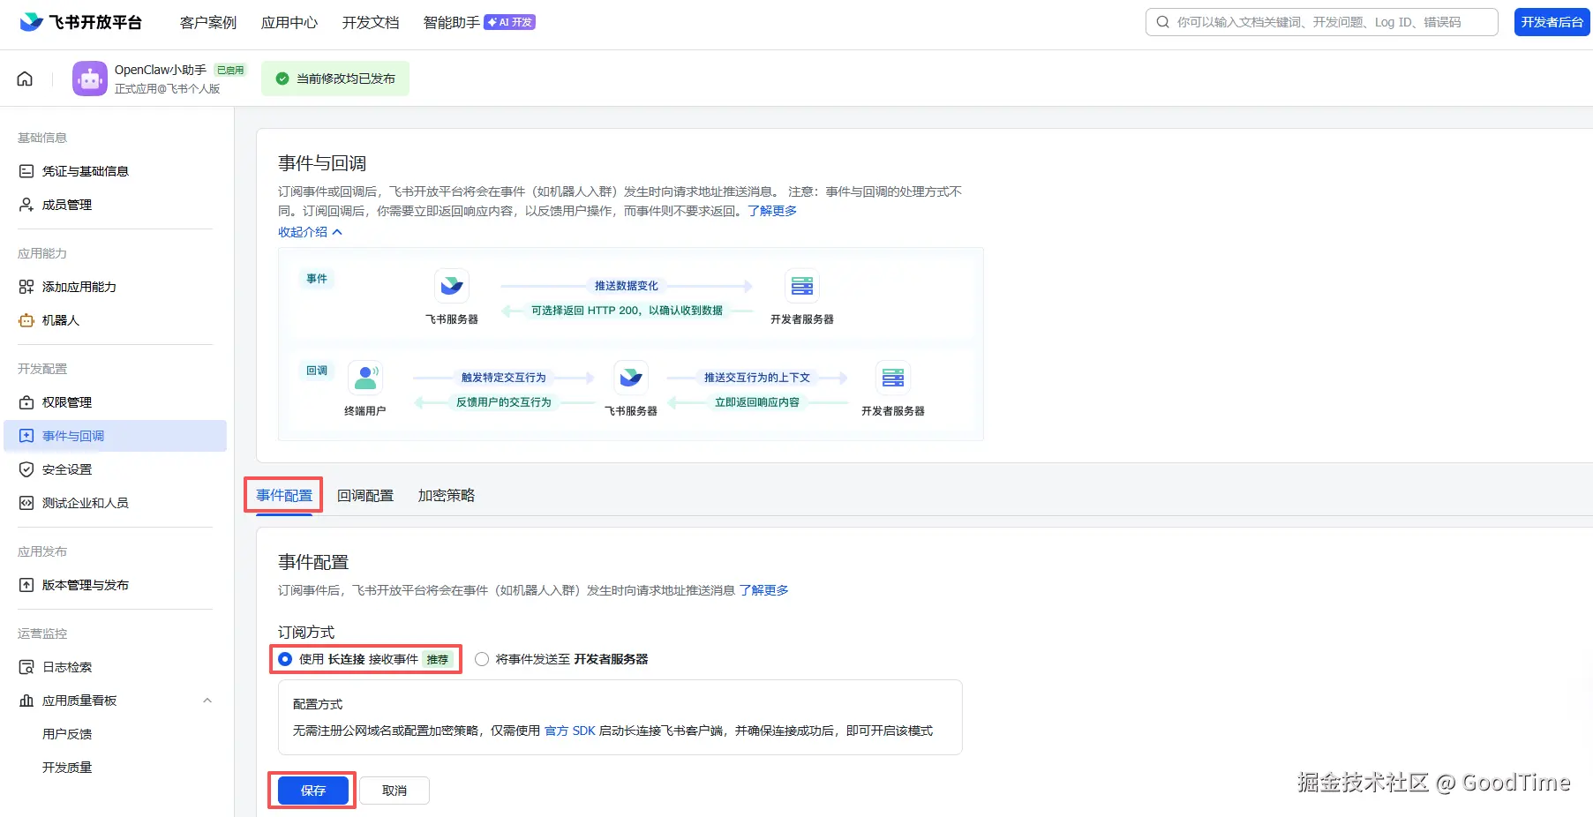Click the 取消 button
Image resolution: width=1593 pixels, height=817 pixels.
pos(394,791)
